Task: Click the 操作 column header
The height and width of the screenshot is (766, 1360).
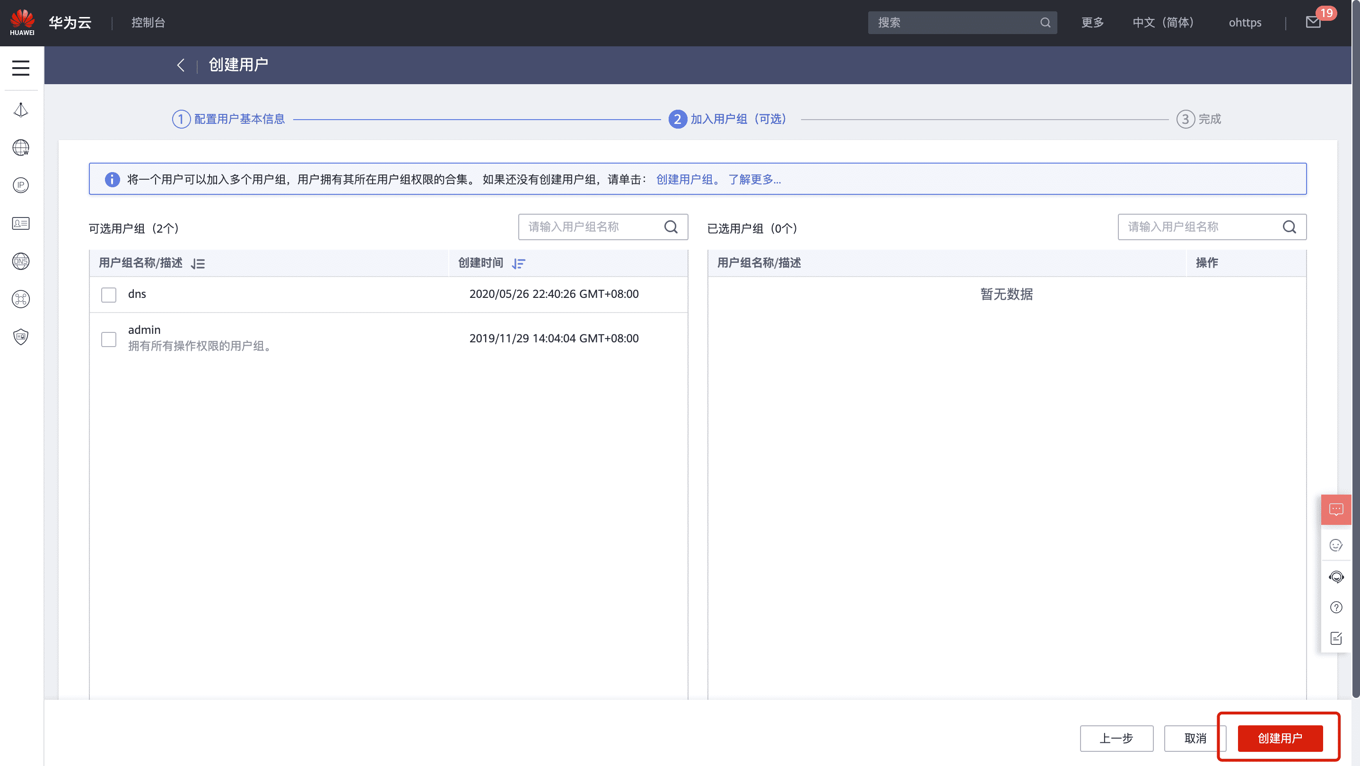Action: (x=1206, y=263)
